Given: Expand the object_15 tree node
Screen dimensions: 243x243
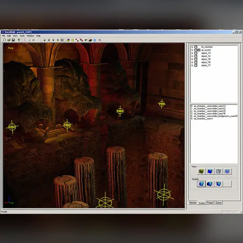Looking at the screenshot, I should 192,59.
